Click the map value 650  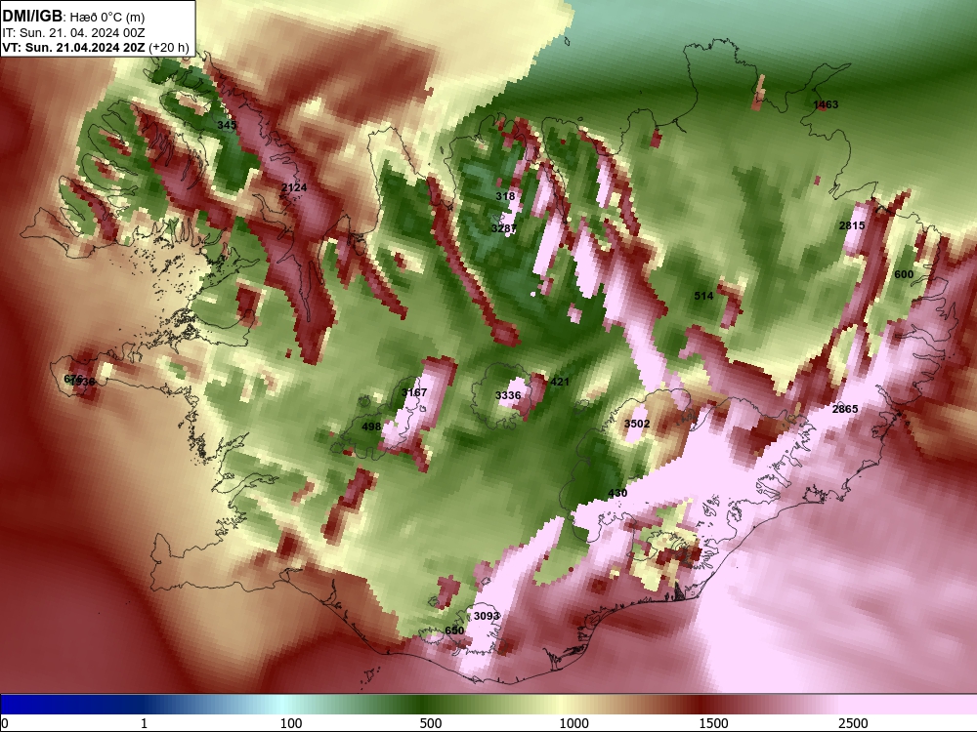(454, 630)
